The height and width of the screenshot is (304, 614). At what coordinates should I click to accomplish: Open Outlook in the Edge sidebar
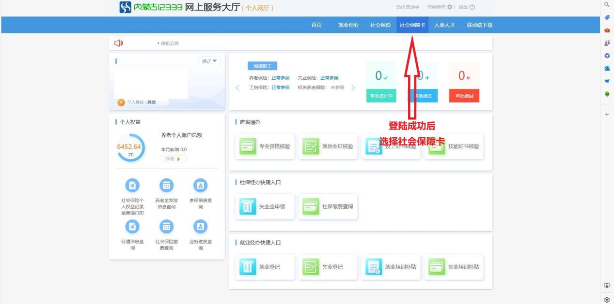[x=606, y=68]
